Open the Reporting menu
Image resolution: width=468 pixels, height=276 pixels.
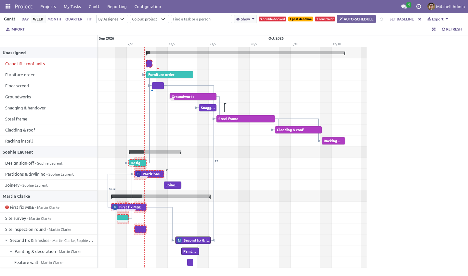[117, 6]
